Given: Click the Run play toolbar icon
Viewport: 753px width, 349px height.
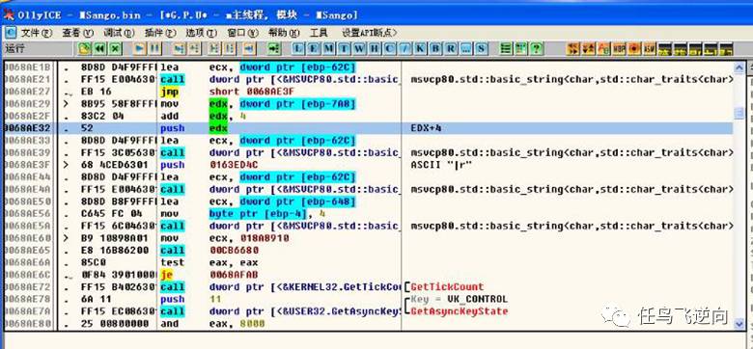Looking at the screenshot, I should (x=139, y=48).
